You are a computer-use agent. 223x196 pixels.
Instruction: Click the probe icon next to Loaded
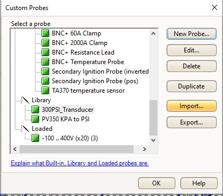(x=25, y=129)
